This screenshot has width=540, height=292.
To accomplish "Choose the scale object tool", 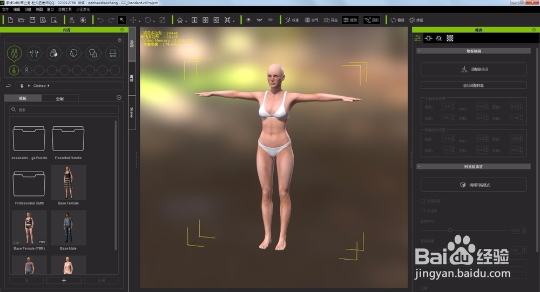I will (163, 20).
